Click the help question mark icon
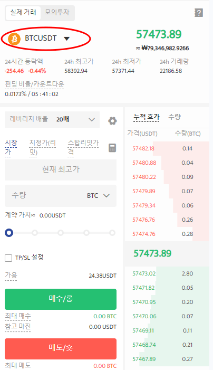The width and height of the screenshot is (213, 370). click(x=199, y=13)
